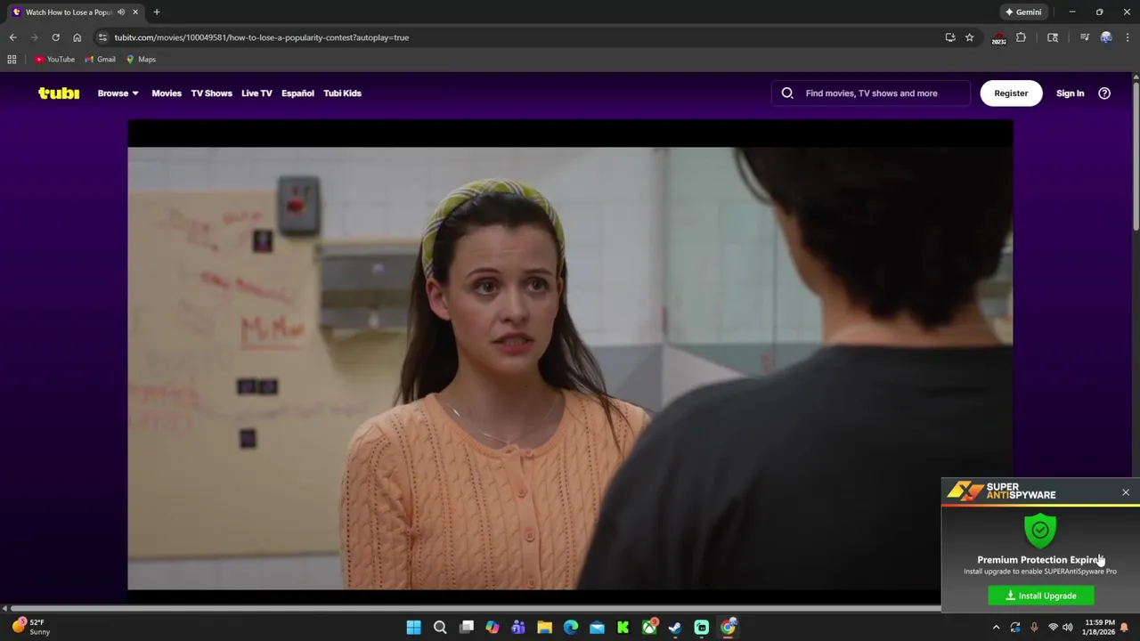The height and width of the screenshot is (641, 1140).
Task: Click the Register button
Action: 1011,93
